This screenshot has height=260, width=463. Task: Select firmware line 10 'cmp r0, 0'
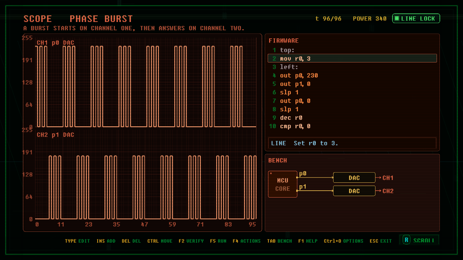pyautogui.click(x=352, y=126)
